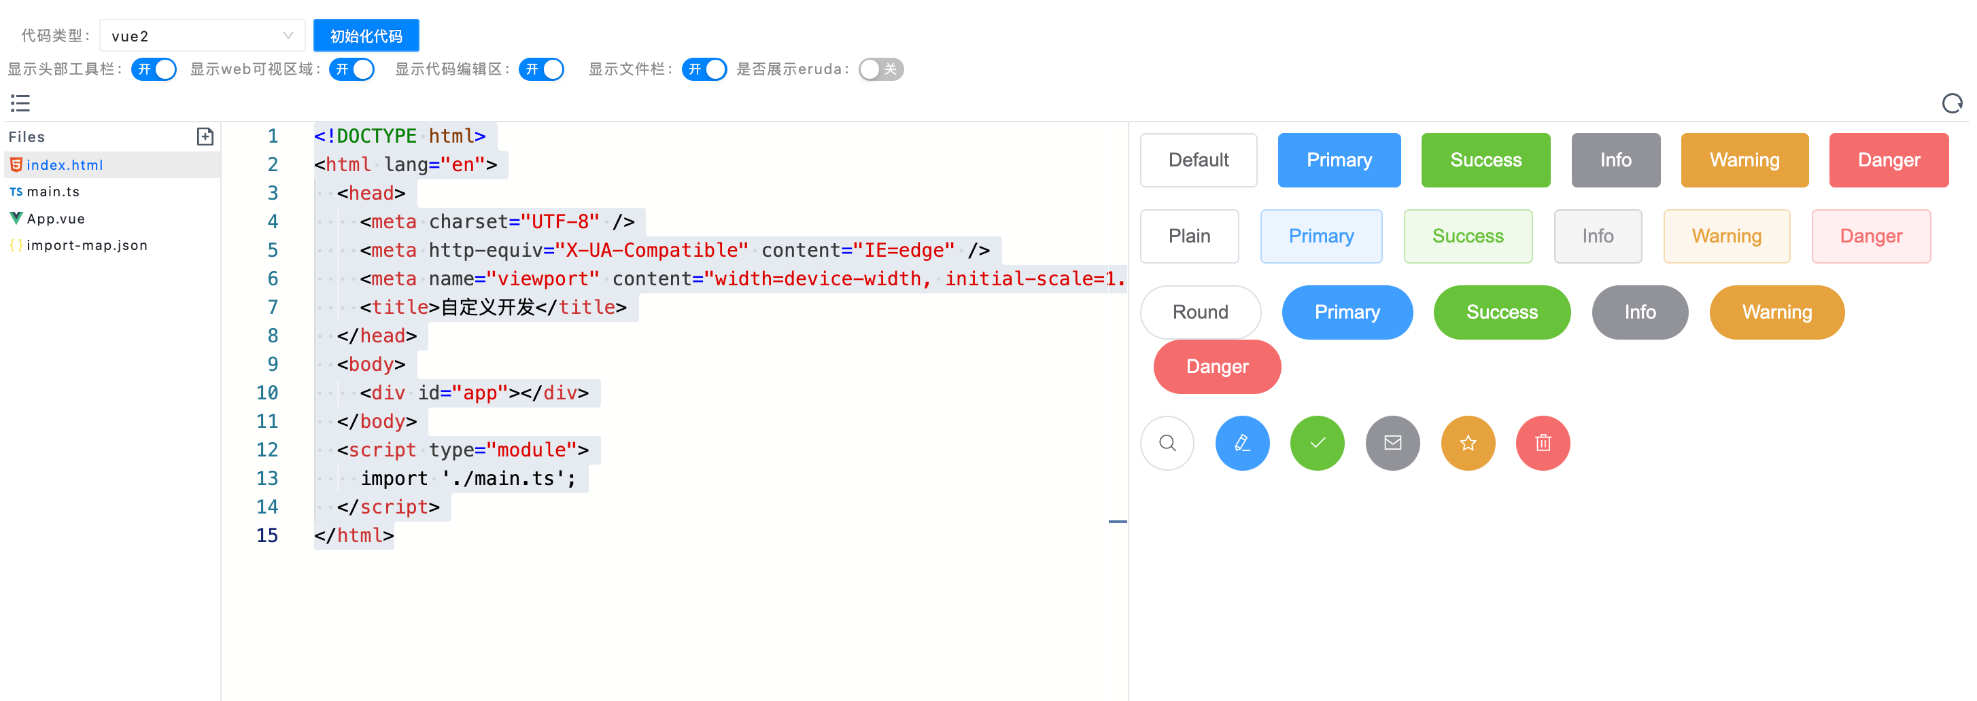Click the green checkmark icon button
Image resolution: width=1977 pixels, height=701 pixels.
(x=1318, y=444)
